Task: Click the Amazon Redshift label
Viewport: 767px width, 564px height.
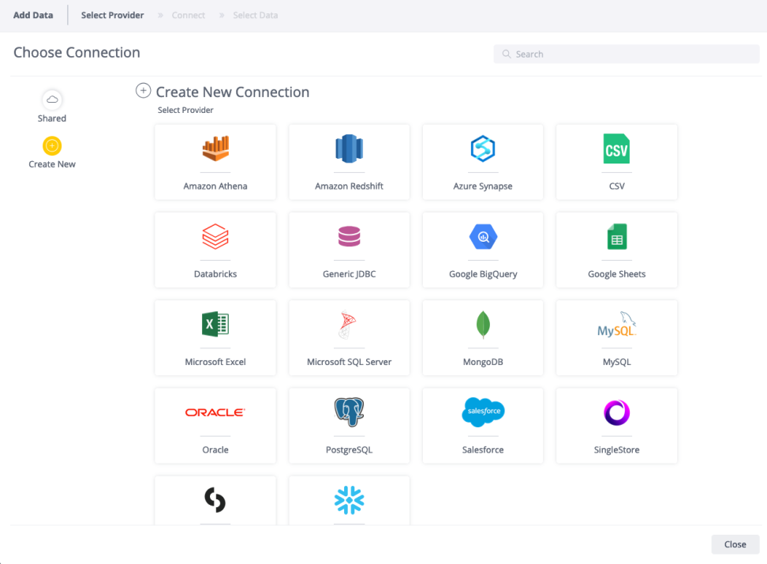Action: pos(350,186)
